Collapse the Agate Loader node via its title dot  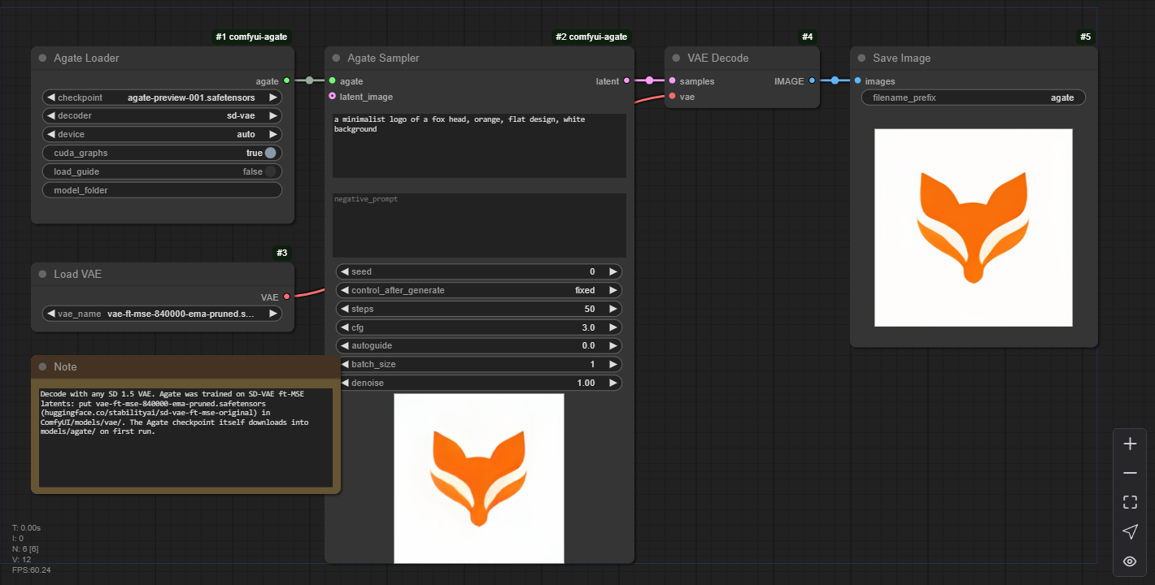click(42, 58)
